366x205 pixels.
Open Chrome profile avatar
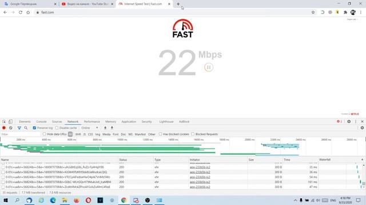(x=353, y=13)
